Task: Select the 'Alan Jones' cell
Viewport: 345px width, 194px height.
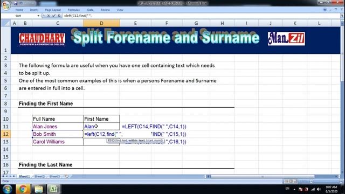Action: click(58, 127)
